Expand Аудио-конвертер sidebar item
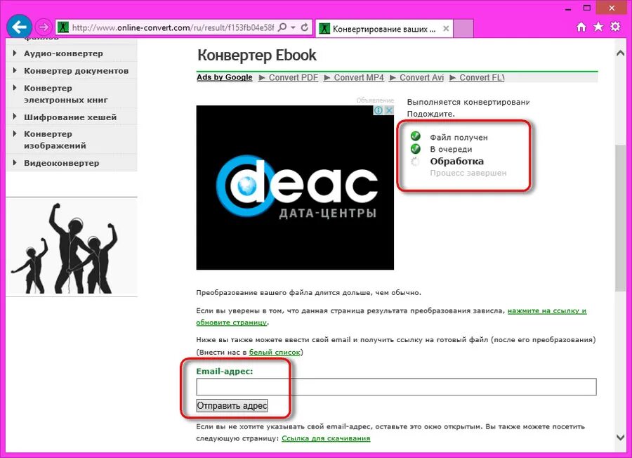 [x=15, y=53]
